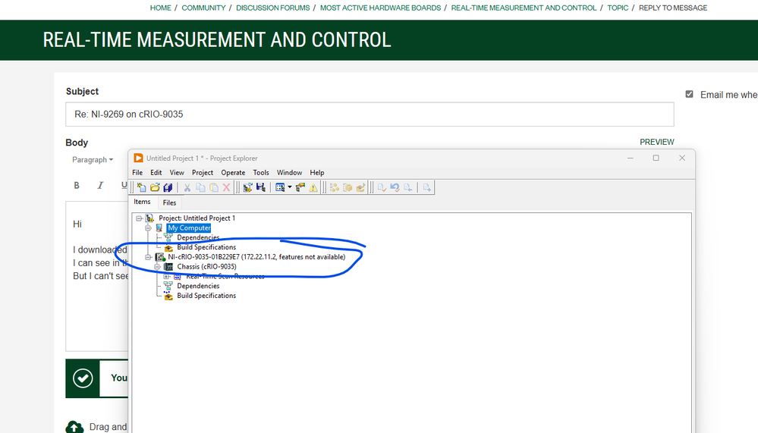Open the Project menu

tap(203, 173)
